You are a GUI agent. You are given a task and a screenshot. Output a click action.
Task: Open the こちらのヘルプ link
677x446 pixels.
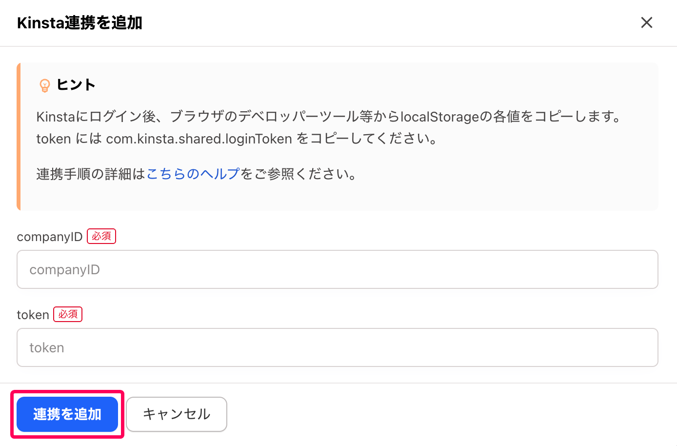tap(193, 174)
